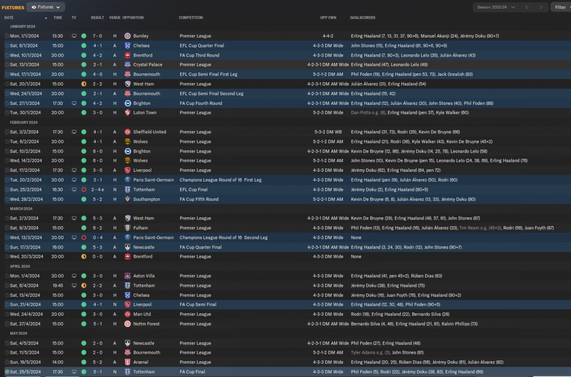This screenshot has width=571, height=377.
Task: Click the red loss indicator on the EFL Cup Final row
Action: click(83, 190)
